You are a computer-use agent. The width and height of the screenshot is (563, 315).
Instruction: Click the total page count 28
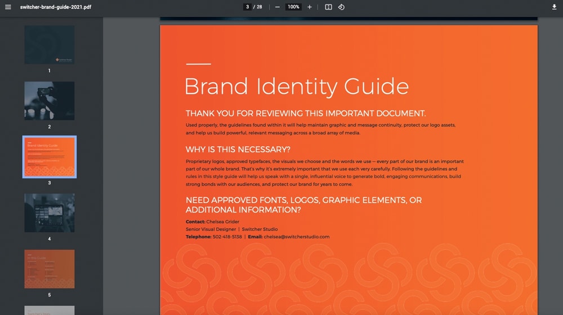coord(259,7)
